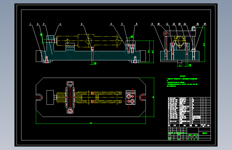Click part callout number 9 label
Viewport: 232px width, 150px height.
pos(152,24)
